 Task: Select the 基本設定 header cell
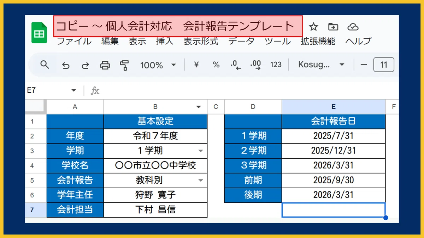click(x=155, y=121)
